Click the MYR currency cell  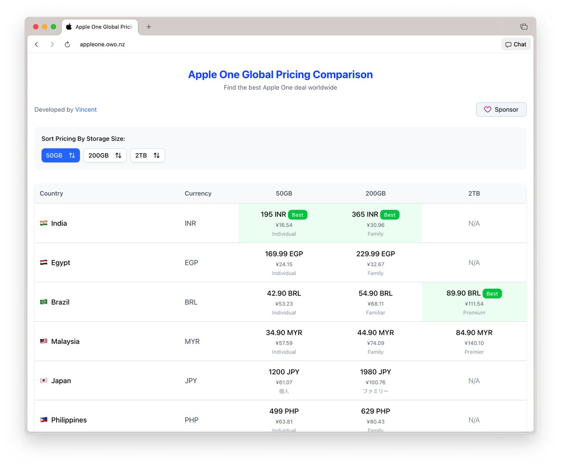point(192,341)
